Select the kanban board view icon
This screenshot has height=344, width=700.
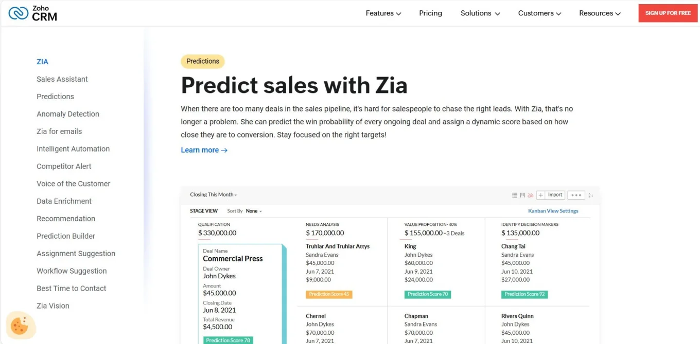pyautogui.click(x=522, y=195)
